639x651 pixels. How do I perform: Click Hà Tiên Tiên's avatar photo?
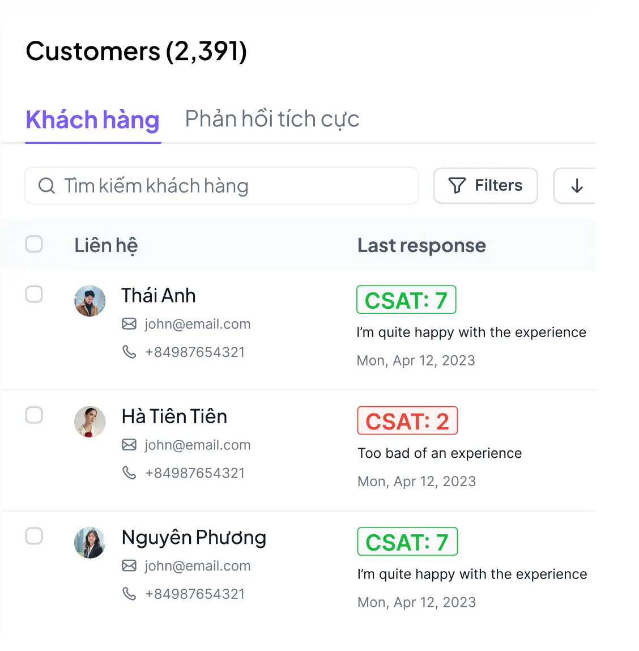(90, 422)
